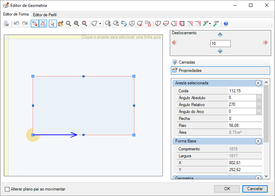Image resolution: width=275 pixels, height=196 pixels.
Task: Collapse the Forma Base section
Action: point(258,141)
